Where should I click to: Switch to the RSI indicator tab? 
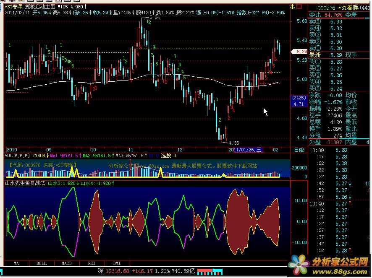click(x=92, y=264)
